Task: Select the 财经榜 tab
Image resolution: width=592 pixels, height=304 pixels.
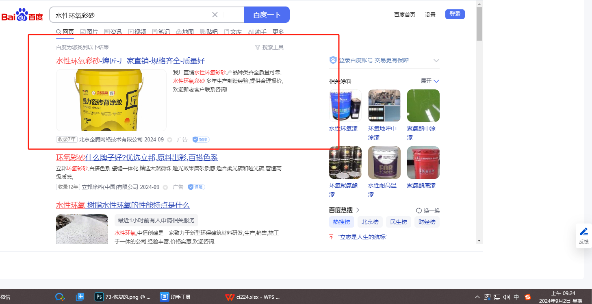Action: point(427,222)
